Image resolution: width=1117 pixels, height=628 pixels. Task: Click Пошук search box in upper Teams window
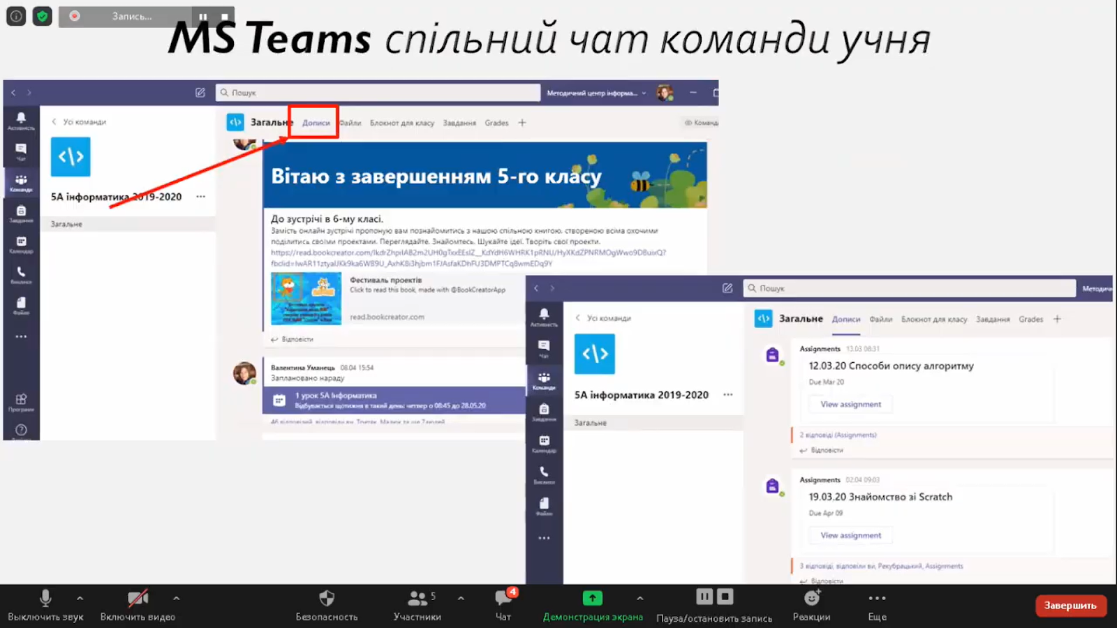(x=378, y=92)
